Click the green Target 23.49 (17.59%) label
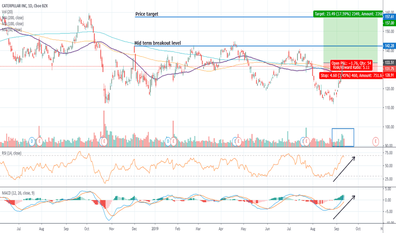Image resolution: width=396 pixels, height=233 pixels. pyautogui.click(x=348, y=14)
